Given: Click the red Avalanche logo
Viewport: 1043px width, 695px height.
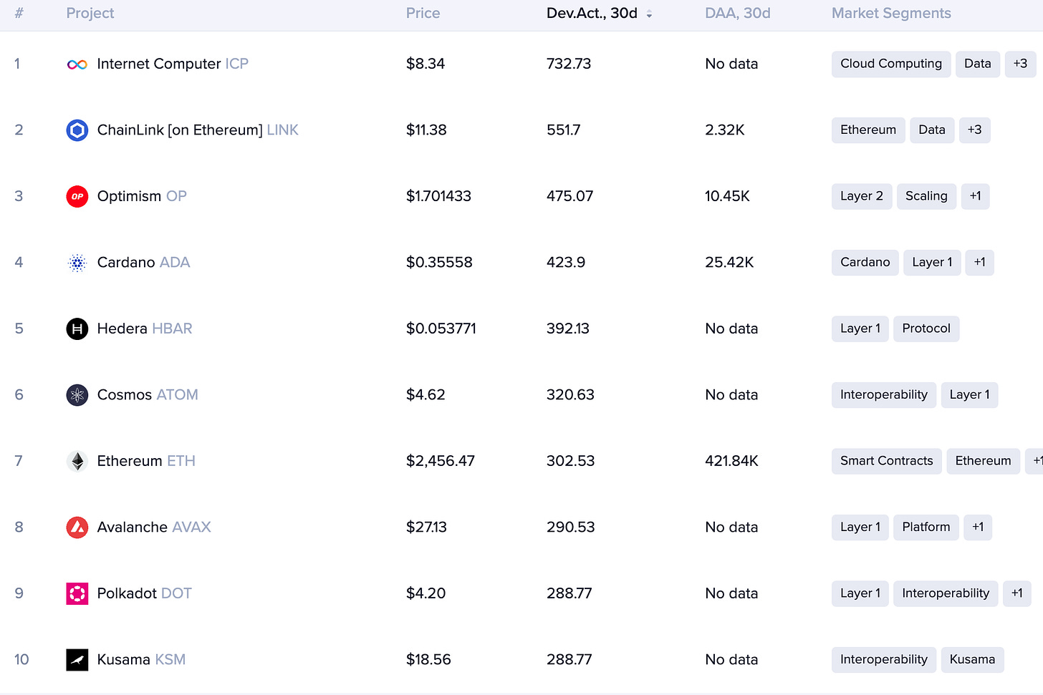Looking at the screenshot, I should point(77,528).
